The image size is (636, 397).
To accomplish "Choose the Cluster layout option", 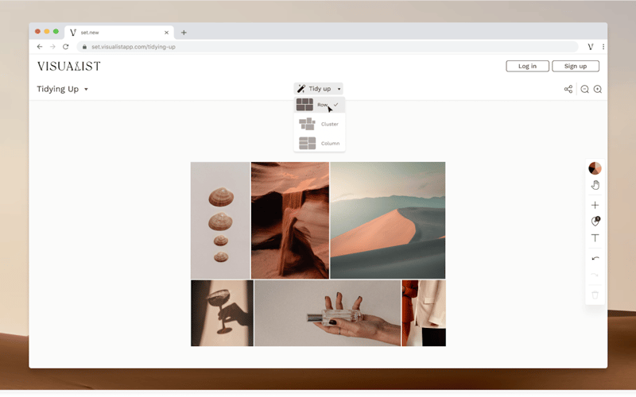I will (x=320, y=124).
